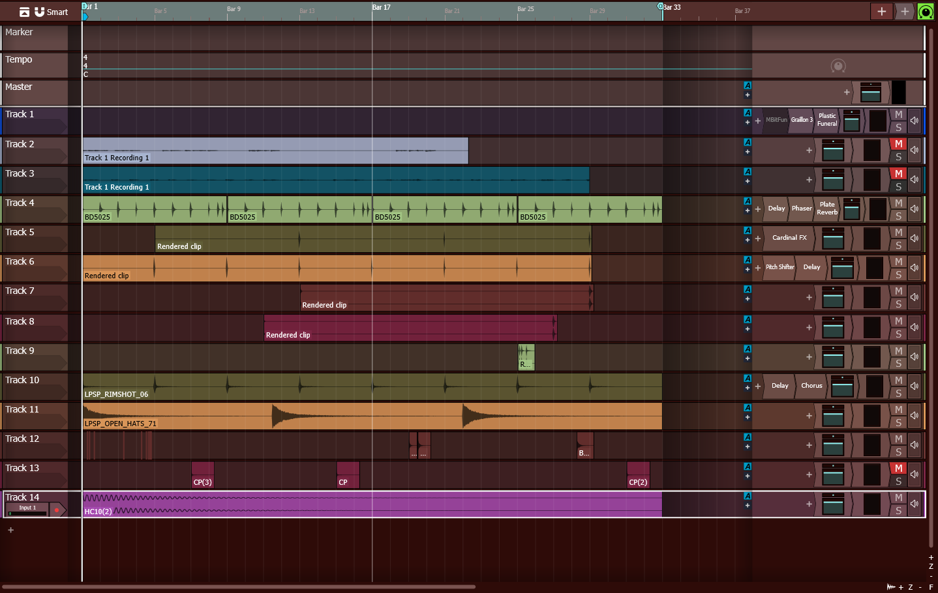Screen dimensions: 938x593
Task: Expand the red plus add menu
Action: point(881,11)
